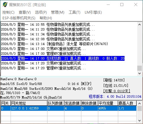Click the MonG0/57/79 MonP0/16/16 status line

(x=31, y=97)
